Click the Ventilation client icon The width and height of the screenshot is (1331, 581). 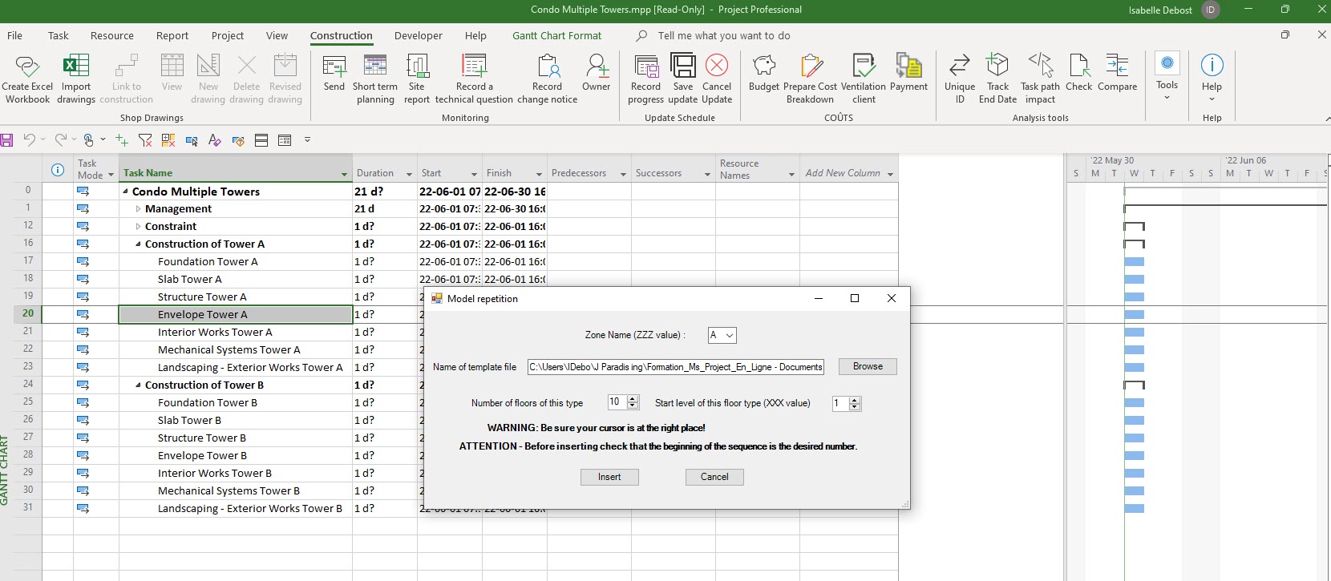pyautogui.click(x=863, y=67)
